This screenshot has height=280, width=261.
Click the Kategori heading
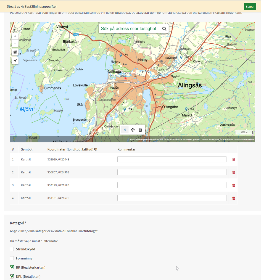coord(18,223)
